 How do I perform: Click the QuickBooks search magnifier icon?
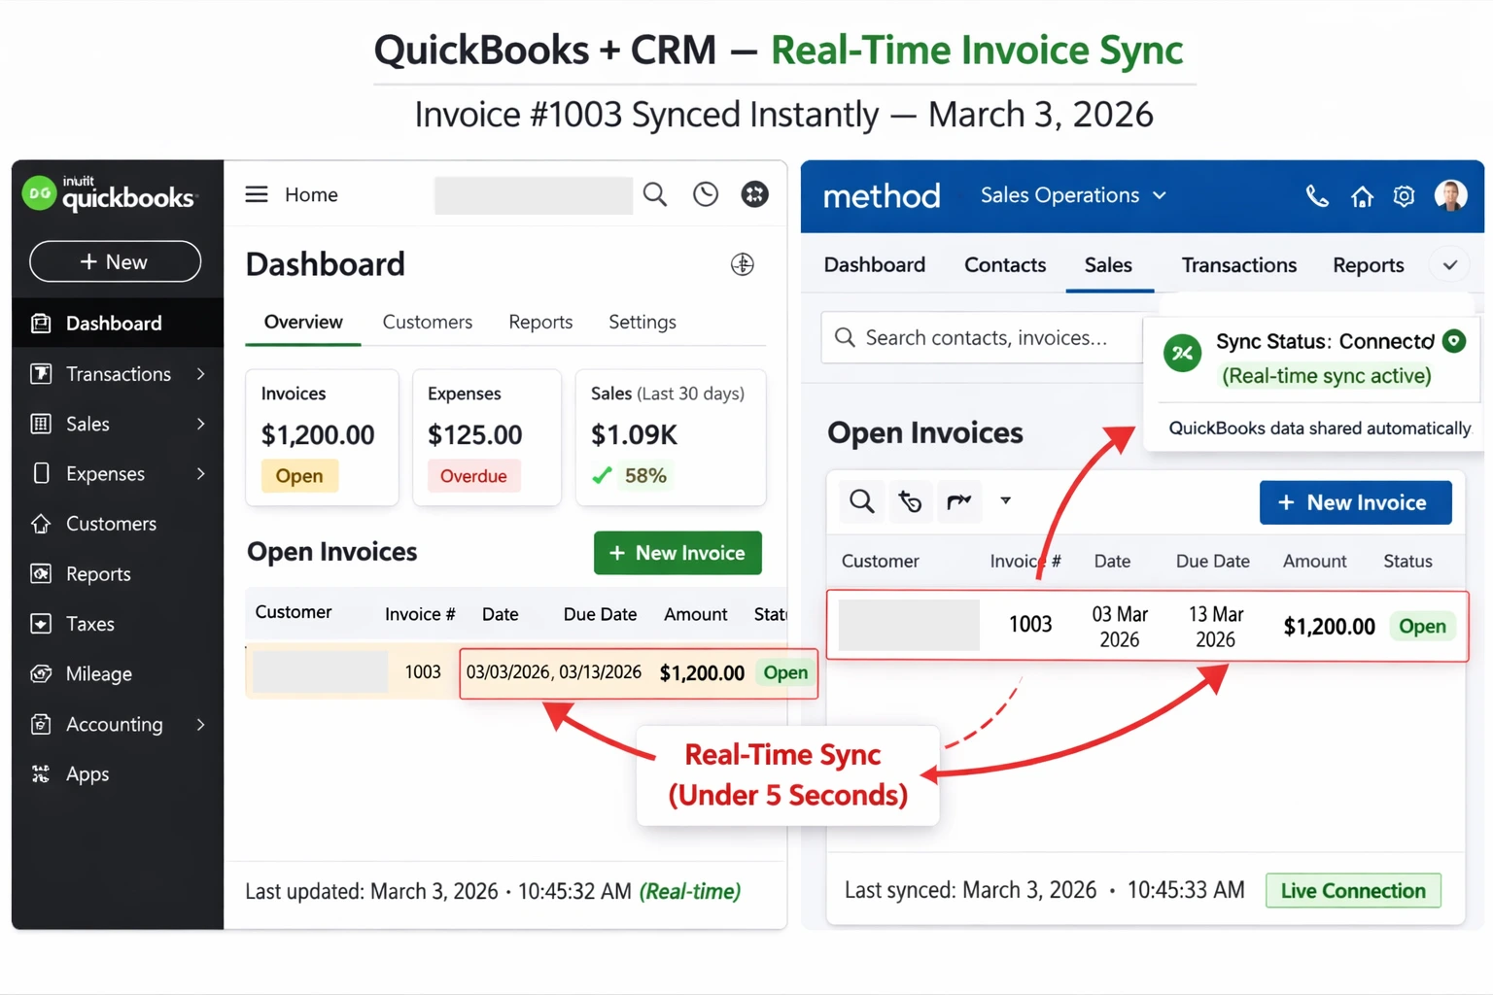tap(655, 194)
